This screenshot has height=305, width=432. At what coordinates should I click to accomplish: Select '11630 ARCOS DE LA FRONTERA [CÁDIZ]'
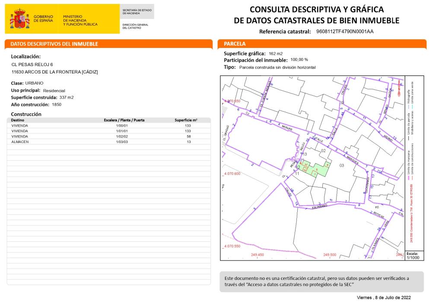pos(54,72)
